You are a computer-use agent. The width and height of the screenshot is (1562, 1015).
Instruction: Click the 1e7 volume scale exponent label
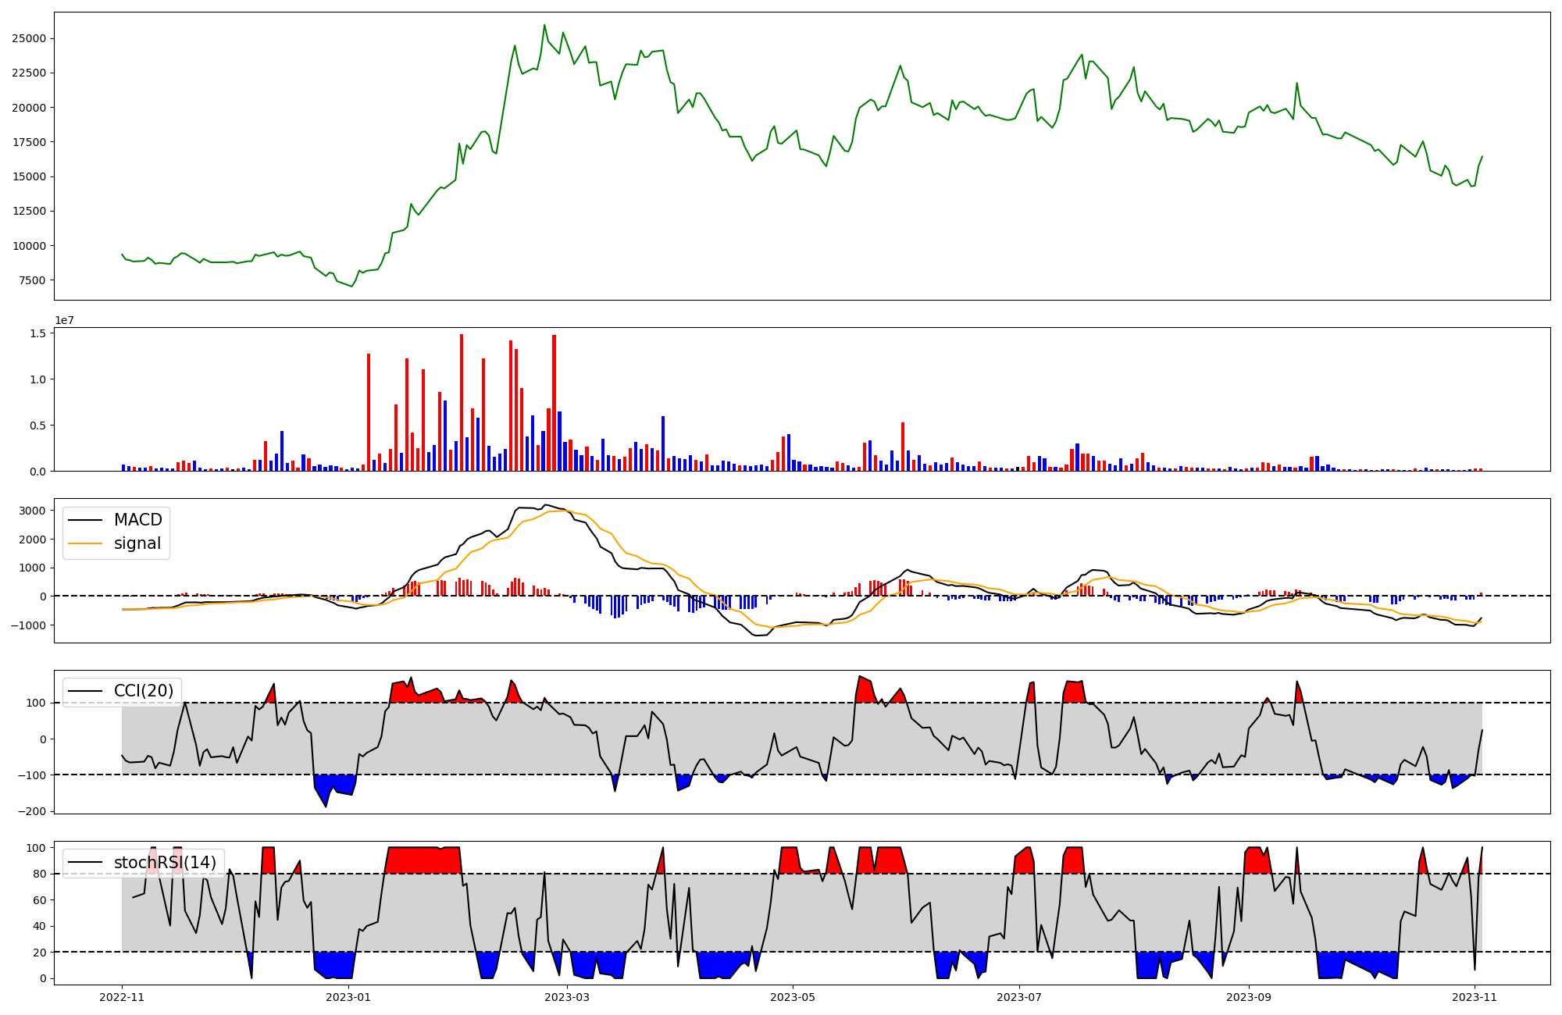coord(64,320)
